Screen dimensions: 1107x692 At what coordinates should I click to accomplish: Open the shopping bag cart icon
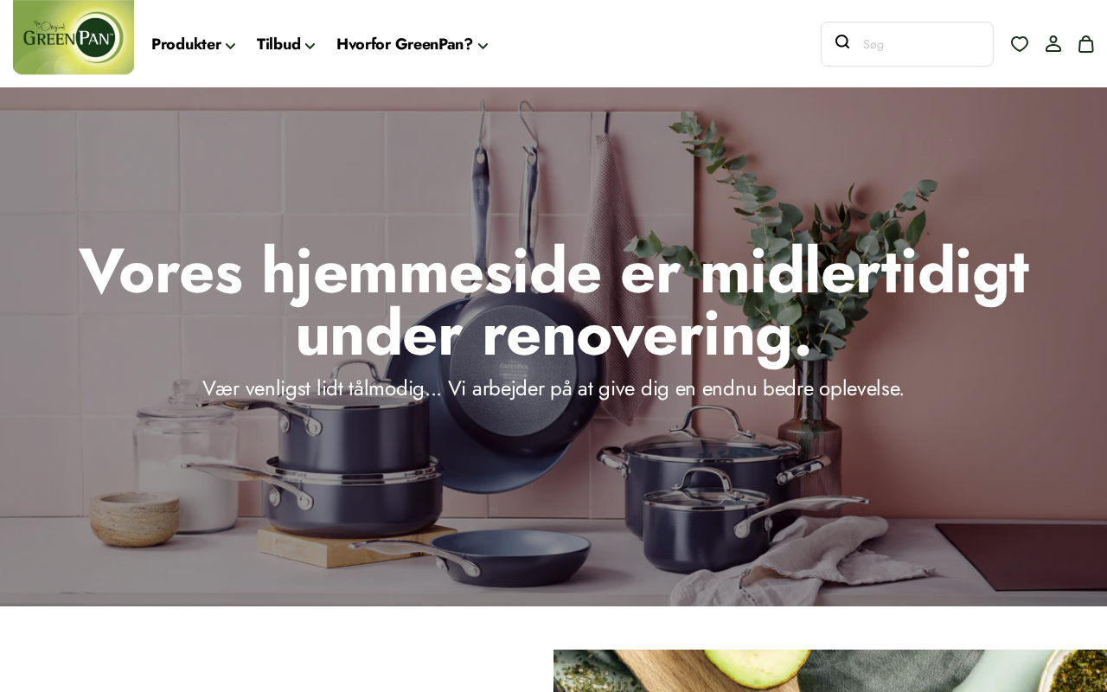click(x=1086, y=44)
